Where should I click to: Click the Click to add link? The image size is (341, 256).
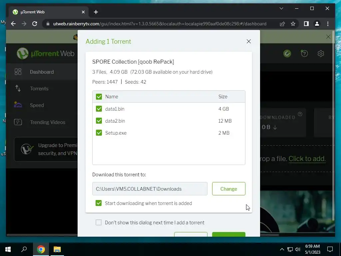coord(307,159)
